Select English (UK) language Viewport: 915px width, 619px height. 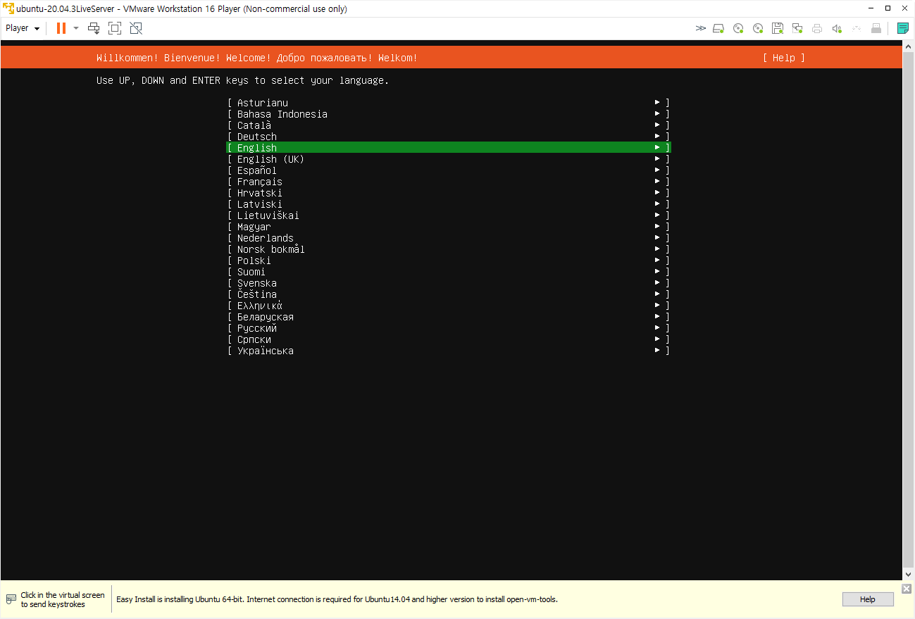pos(449,159)
